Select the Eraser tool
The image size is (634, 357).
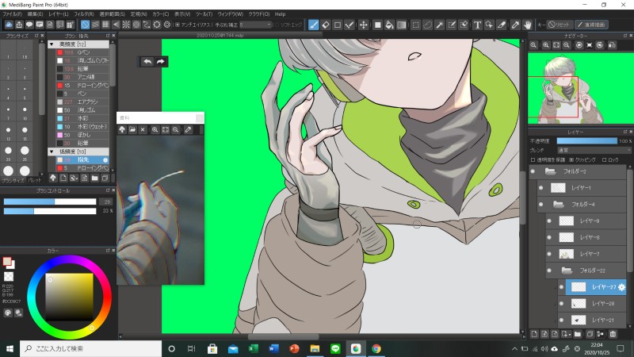[x=326, y=25]
